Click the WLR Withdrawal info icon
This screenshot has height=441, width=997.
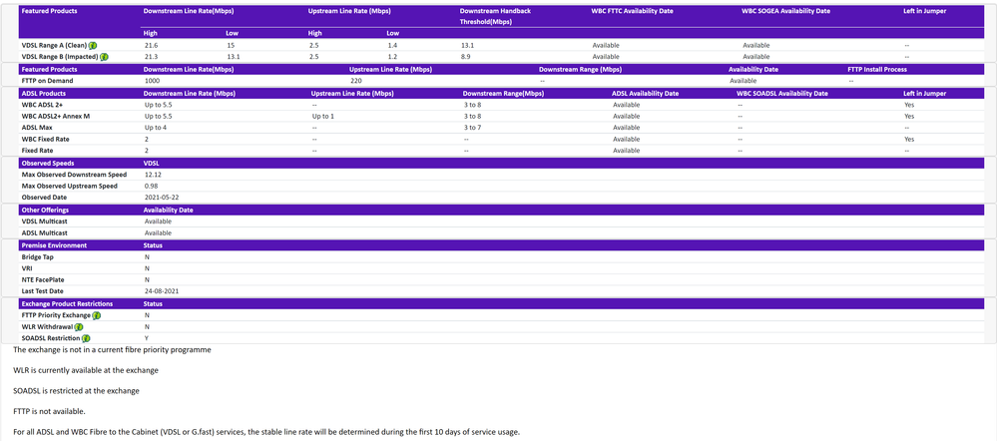tap(79, 327)
